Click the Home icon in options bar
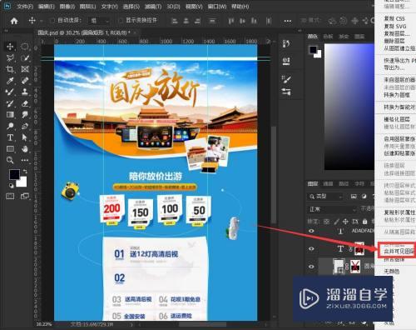This screenshot has width=416, height=330. pyautogui.click(x=14, y=21)
